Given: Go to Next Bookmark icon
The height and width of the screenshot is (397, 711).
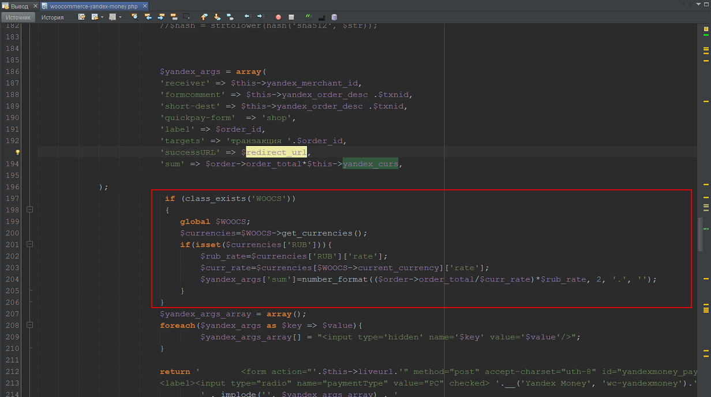Looking at the screenshot, I should coord(217,17).
